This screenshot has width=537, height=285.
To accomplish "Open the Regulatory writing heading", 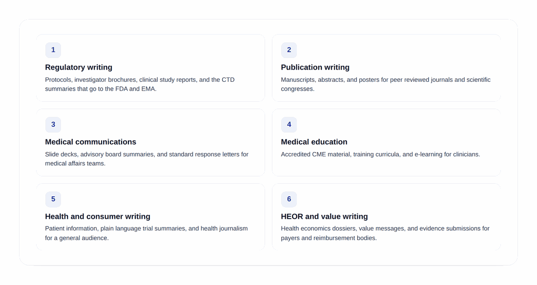I will point(79,67).
